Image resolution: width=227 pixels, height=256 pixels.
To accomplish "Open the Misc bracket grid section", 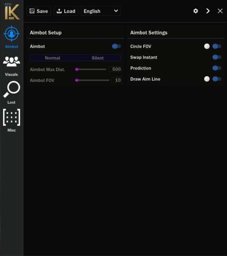I will point(12,120).
